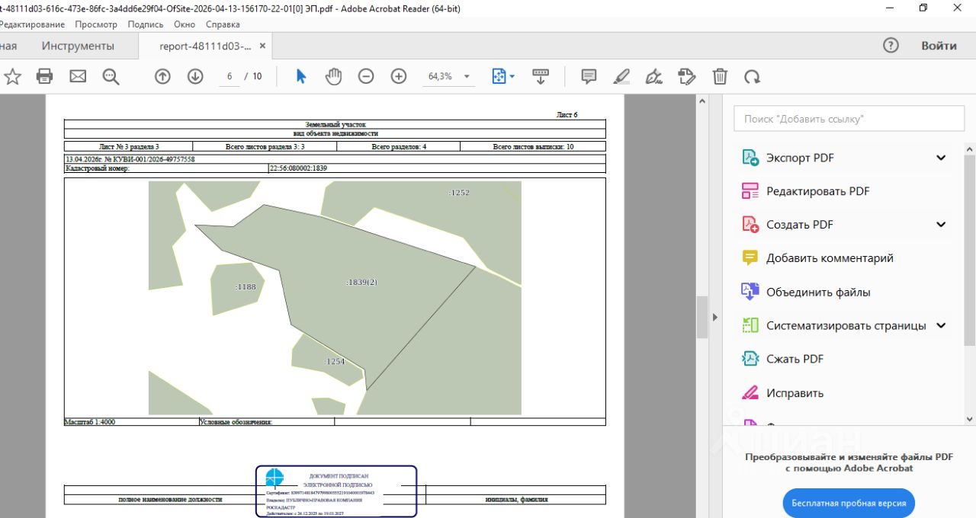Image resolution: width=976 pixels, height=518 pixels.
Task: Add a sticky note comment
Action: click(589, 76)
